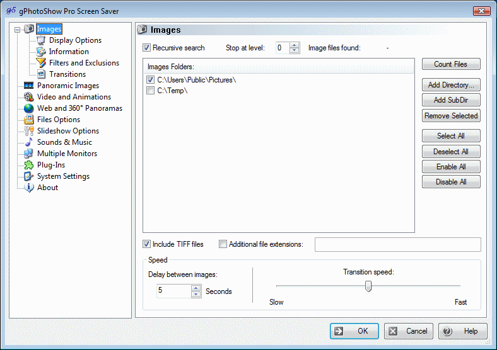Click the Plug-Ins puzzle piece icon

[x=29, y=165]
